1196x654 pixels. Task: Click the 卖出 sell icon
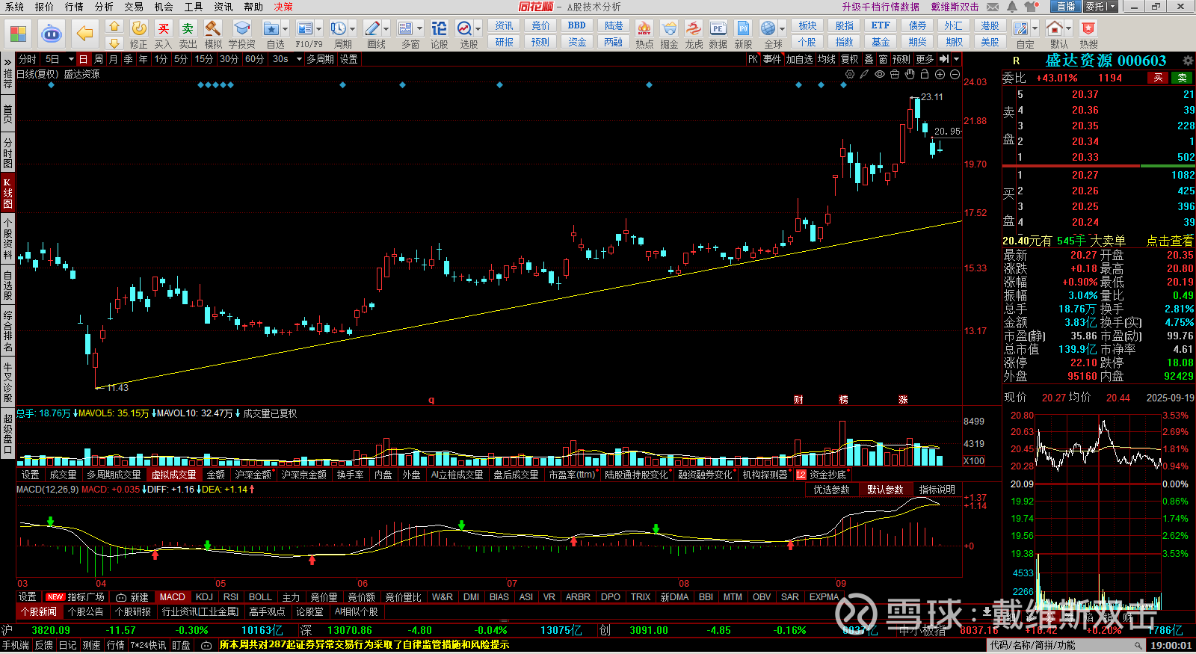(188, 28)
